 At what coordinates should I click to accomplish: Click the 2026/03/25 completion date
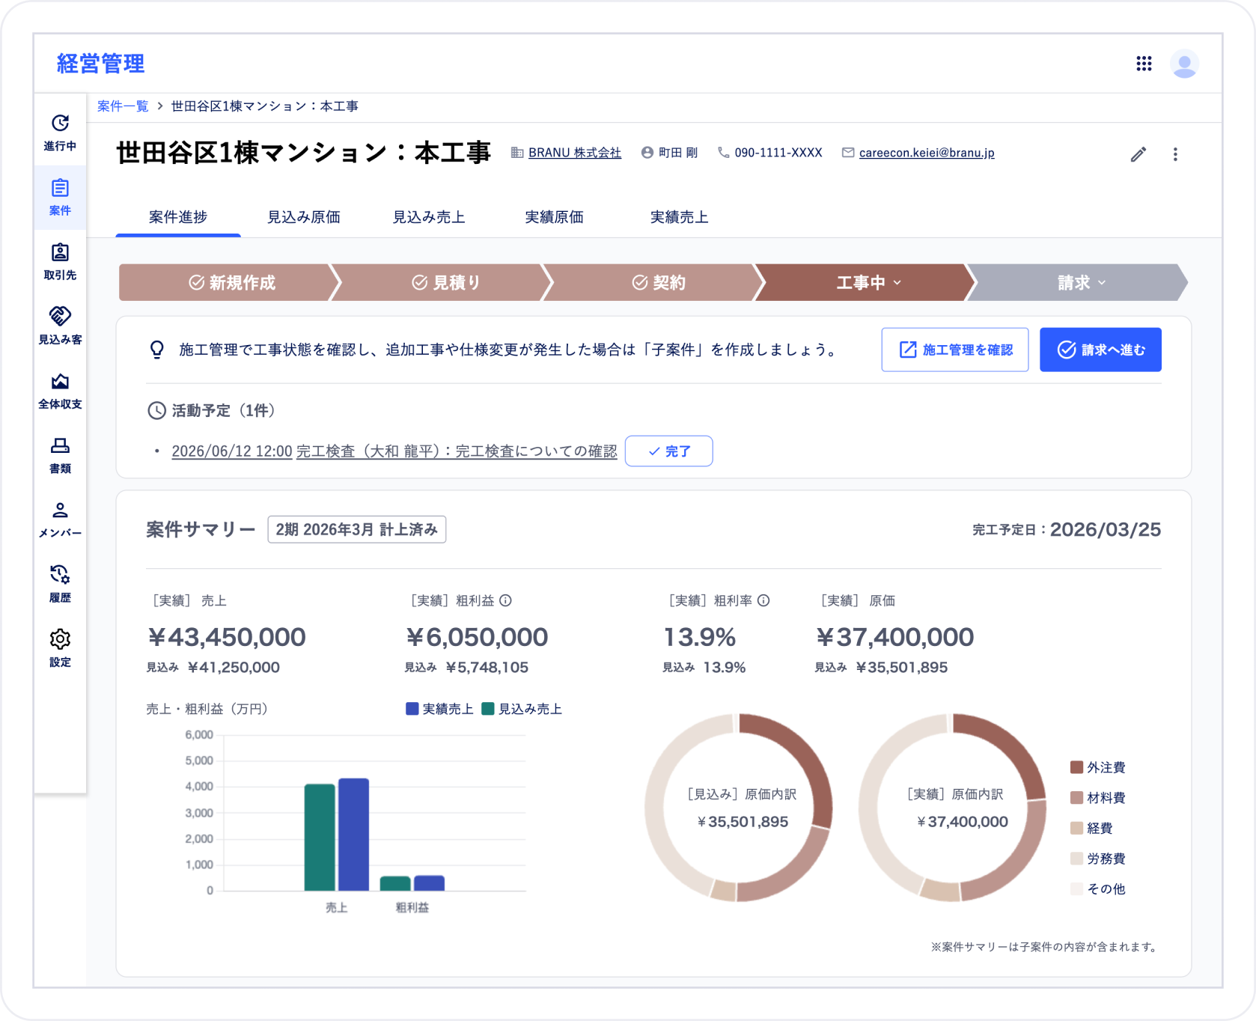tap(1106, 529)
